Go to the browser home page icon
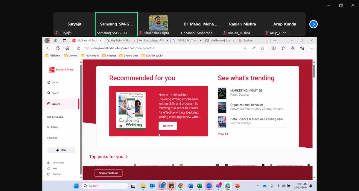 point(67,48)
